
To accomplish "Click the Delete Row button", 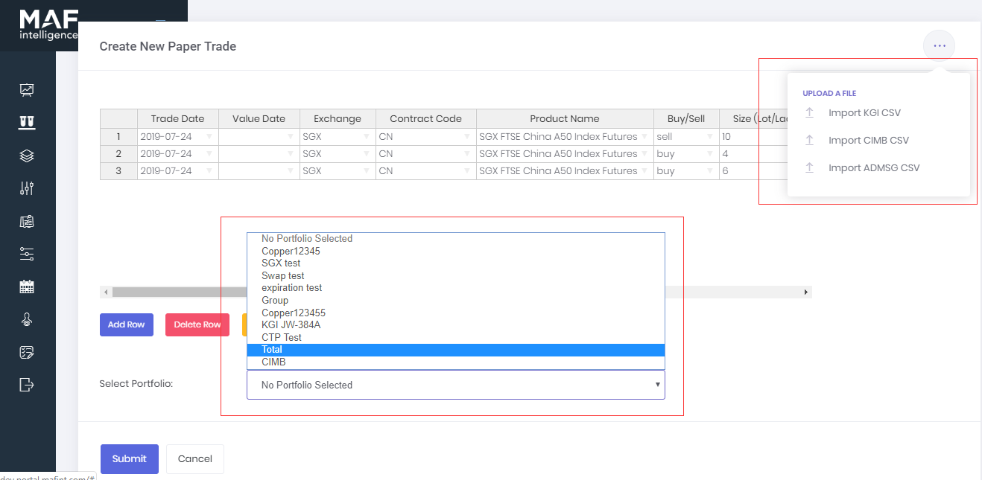I will 197,324.
